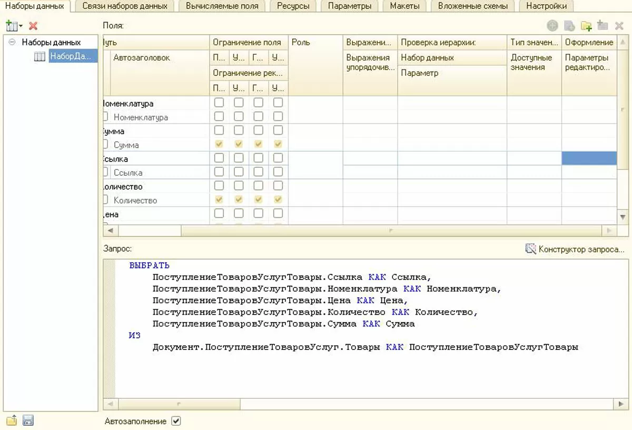The width and height of the screenshot is (632, 430).
Task: Go to the Настройки tab
Action: pyautogui.click(x=546, y=6)
